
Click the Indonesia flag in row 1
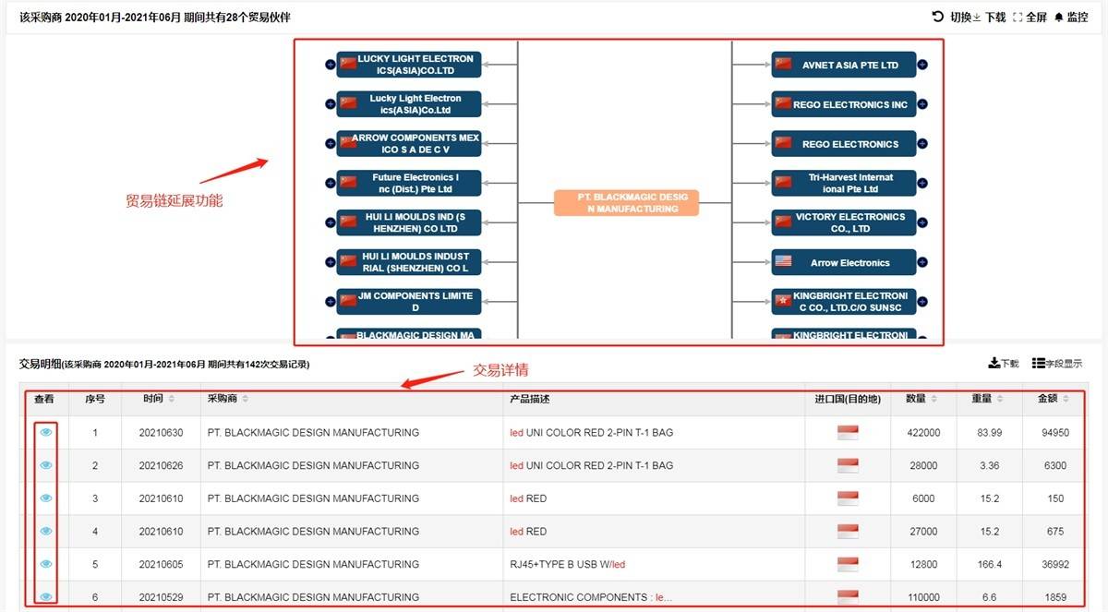coord(848,432)
